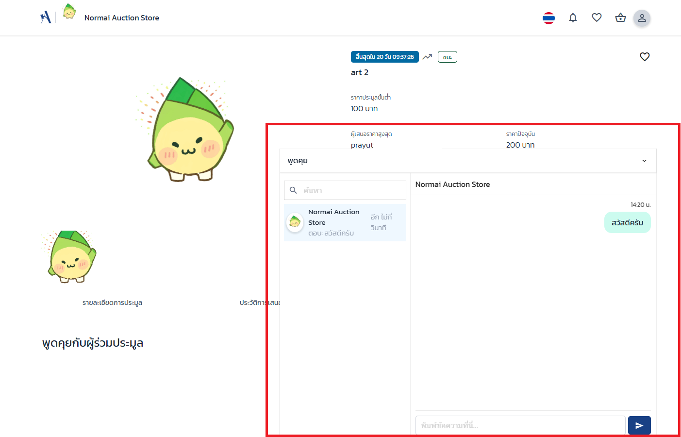Open the wishlist heart in header
This screenshot has height=437, width=681.
click(x=597, y=18)
